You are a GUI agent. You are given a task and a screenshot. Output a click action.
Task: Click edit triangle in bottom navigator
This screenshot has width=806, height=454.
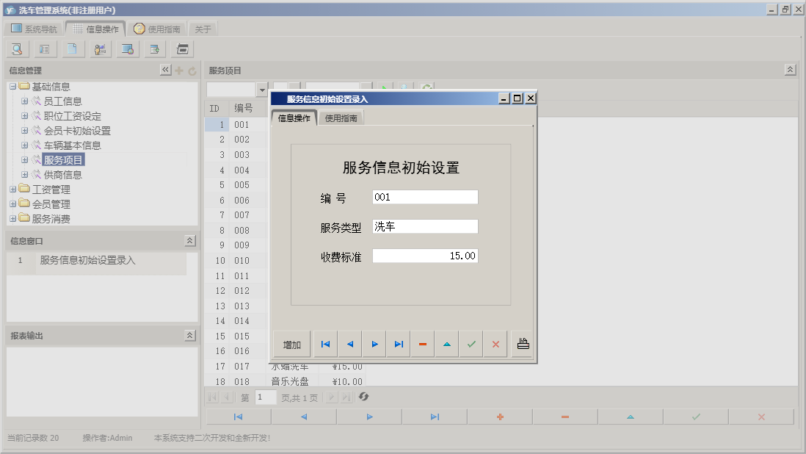tap(631, 417)
